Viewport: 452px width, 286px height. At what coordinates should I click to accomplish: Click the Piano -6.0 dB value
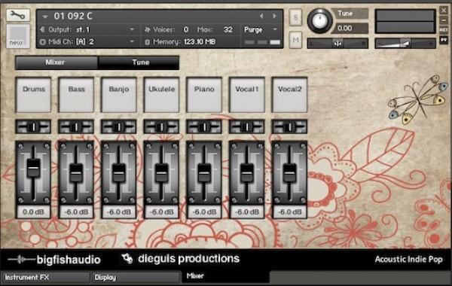[204, 212]
